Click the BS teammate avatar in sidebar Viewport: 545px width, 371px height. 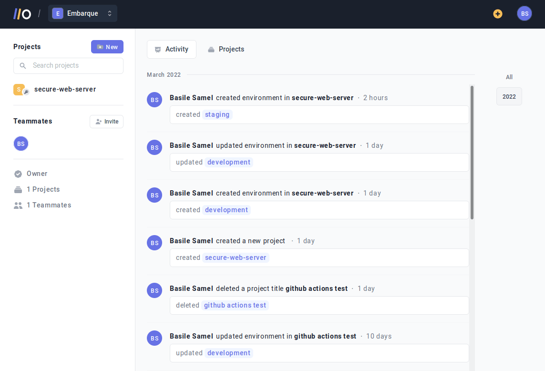(x=21, y=144)
